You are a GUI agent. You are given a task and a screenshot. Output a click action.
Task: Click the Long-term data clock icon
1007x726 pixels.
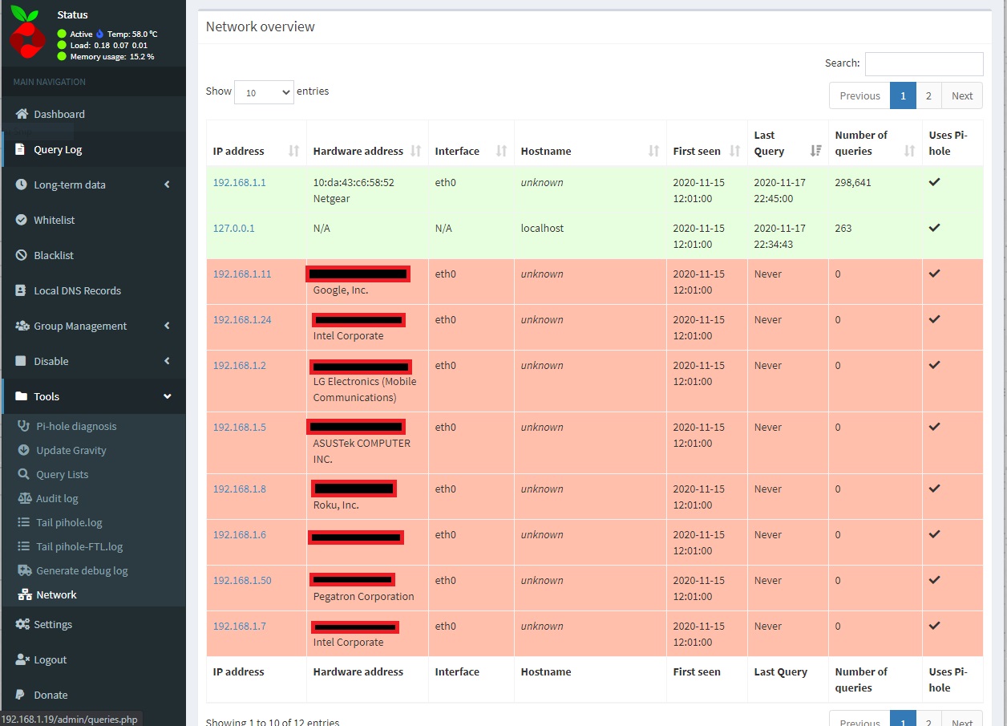click(21, 185)
